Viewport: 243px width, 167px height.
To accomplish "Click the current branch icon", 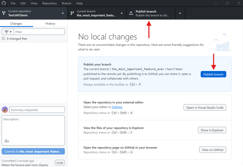I will pos(72,13).
